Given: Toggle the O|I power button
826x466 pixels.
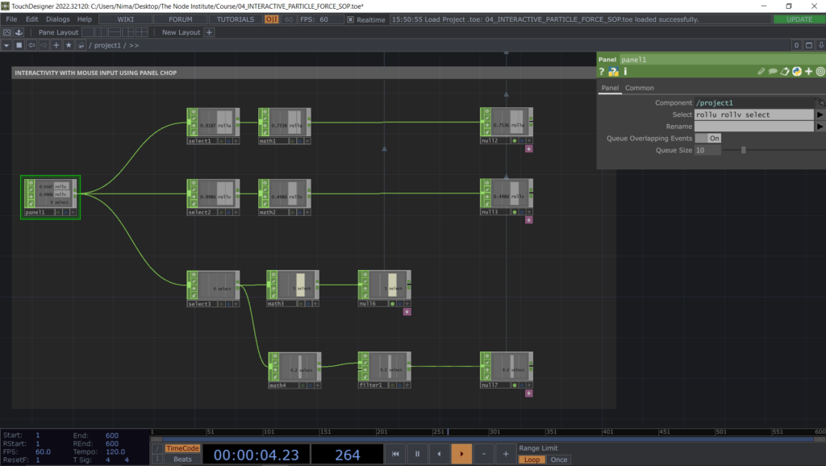Looking at the screenshot, I should pyautogui.click(x=271, y=19).
